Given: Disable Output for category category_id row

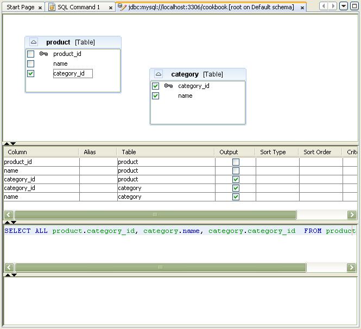Looking at the screenshot, I should [x=236, y=188].
